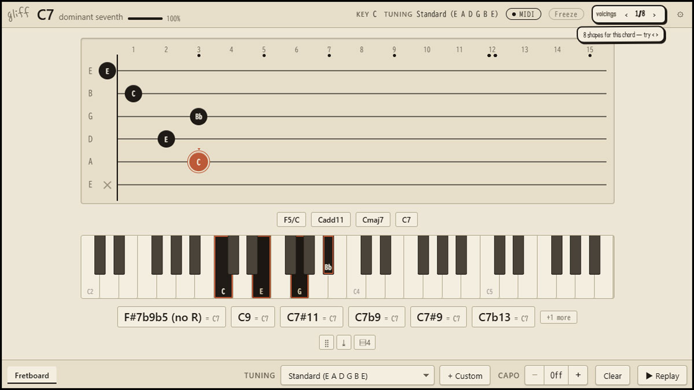Click the + Custom tuning button
694x390 pixels.
[x=465, y=376]
